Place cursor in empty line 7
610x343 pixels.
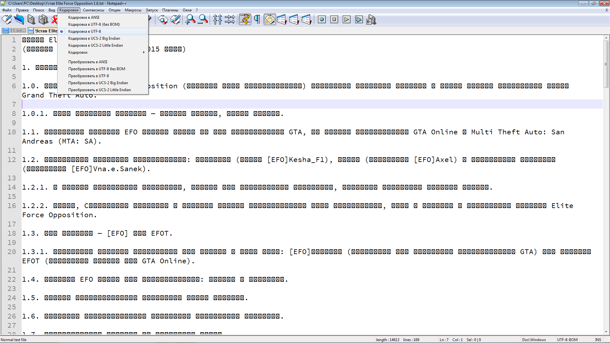312,104
